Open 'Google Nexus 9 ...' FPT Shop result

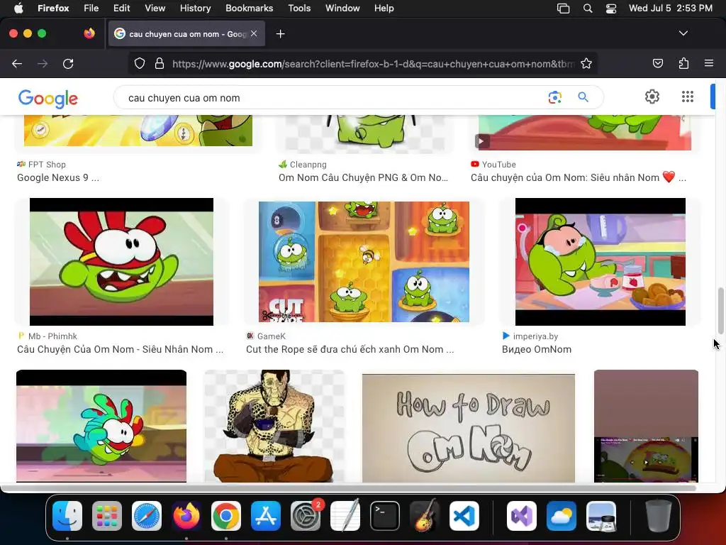click(x=58, y=177)
